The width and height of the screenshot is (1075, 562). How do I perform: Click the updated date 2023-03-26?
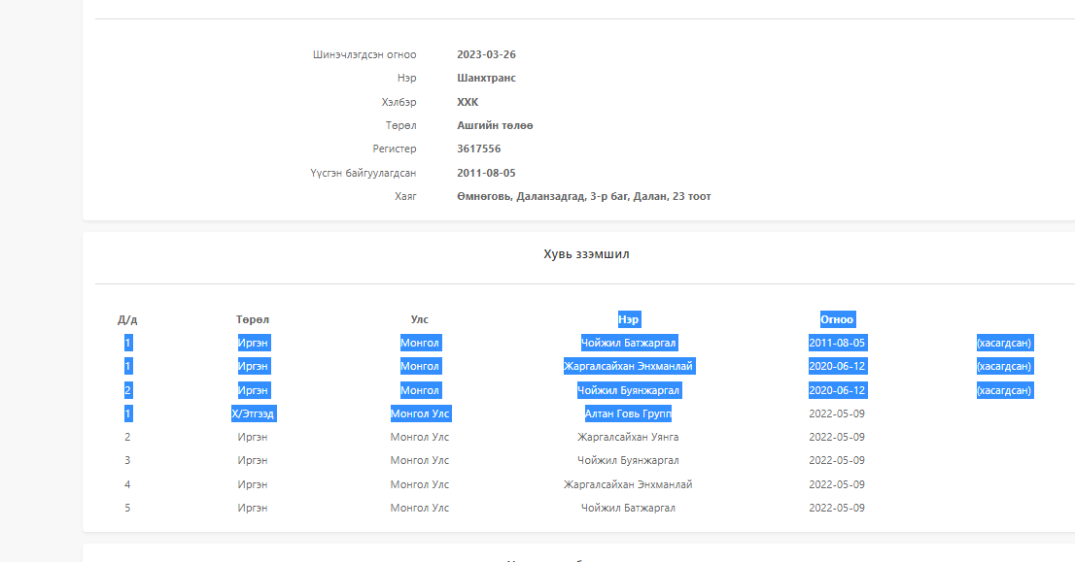point(486,54)
